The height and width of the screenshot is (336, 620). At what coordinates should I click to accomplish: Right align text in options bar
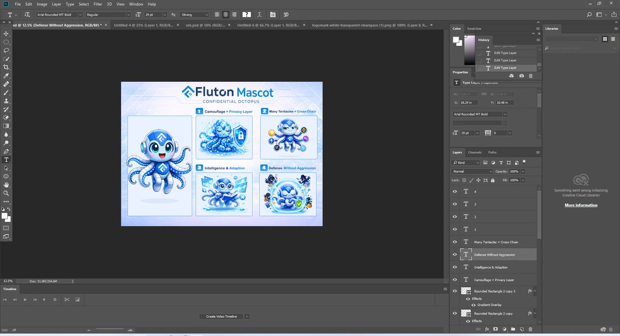[x=235, y=14]
